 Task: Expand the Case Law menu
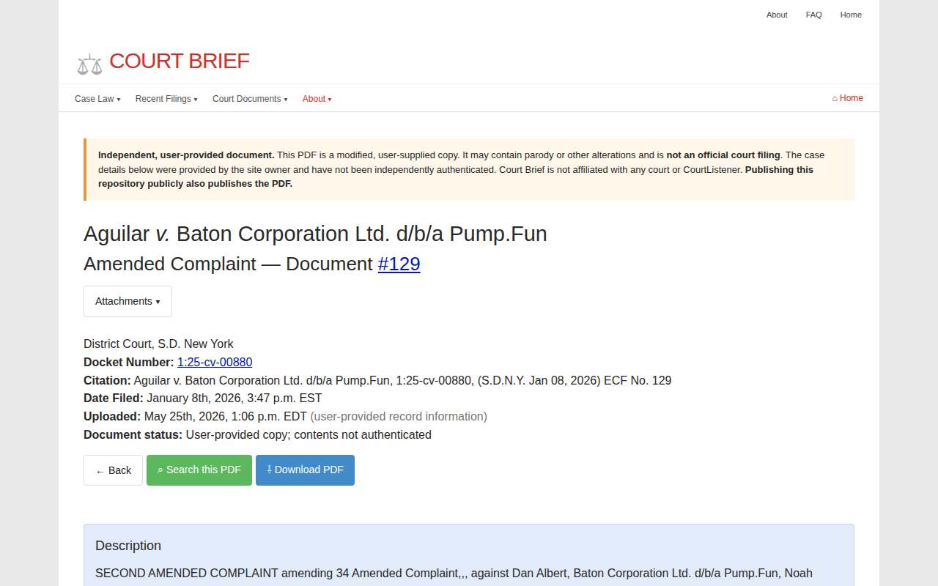pyautogui.click(x=97, y=99)
